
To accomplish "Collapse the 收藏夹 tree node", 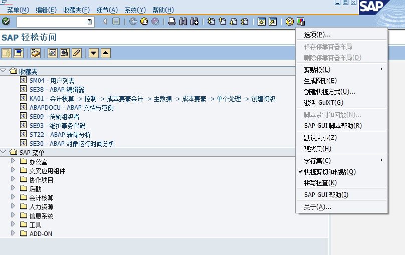I will [x=3, y=70].
